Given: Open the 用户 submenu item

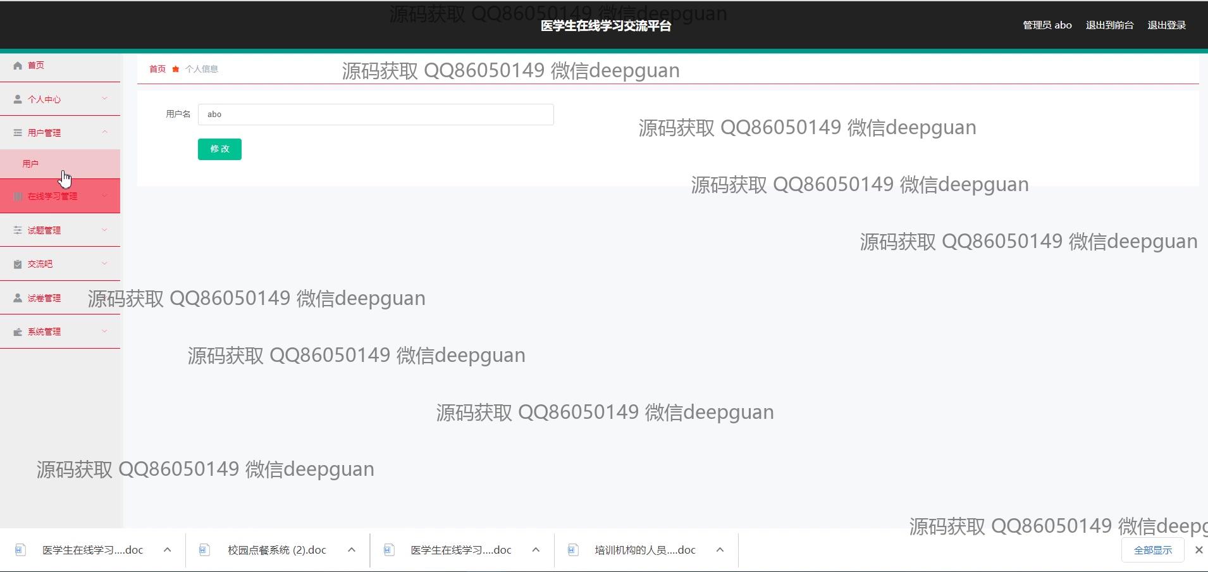Looking at the screenshot, I should coord(30,164).
